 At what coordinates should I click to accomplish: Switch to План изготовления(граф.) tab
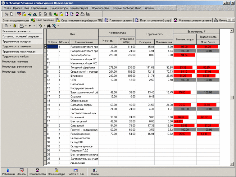[x=153, y=20]
